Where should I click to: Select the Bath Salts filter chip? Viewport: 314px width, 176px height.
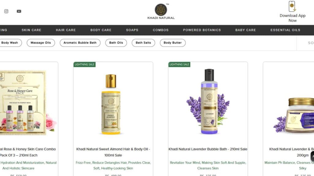[x=144, y=43]
